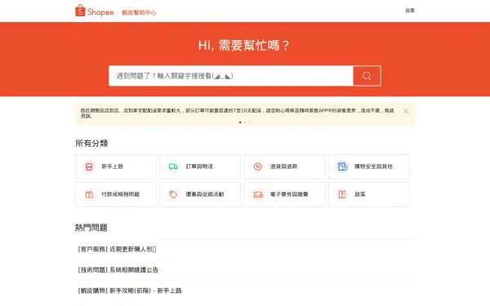Dismiss the yellow delivery notice banner
490x306 pixels.
pos(406,111)
